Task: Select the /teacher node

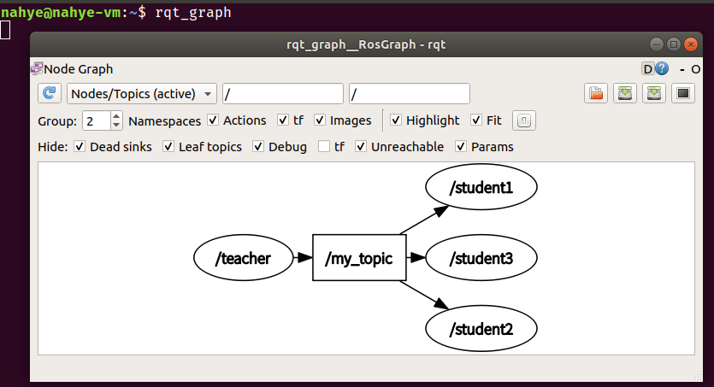Action: 243,258
